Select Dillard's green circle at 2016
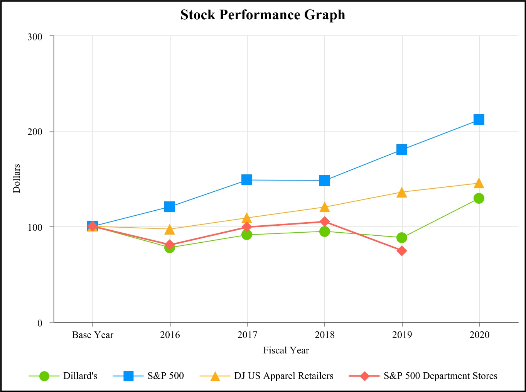The height and width of the screenshot is (392, 526). coord(170,248)
